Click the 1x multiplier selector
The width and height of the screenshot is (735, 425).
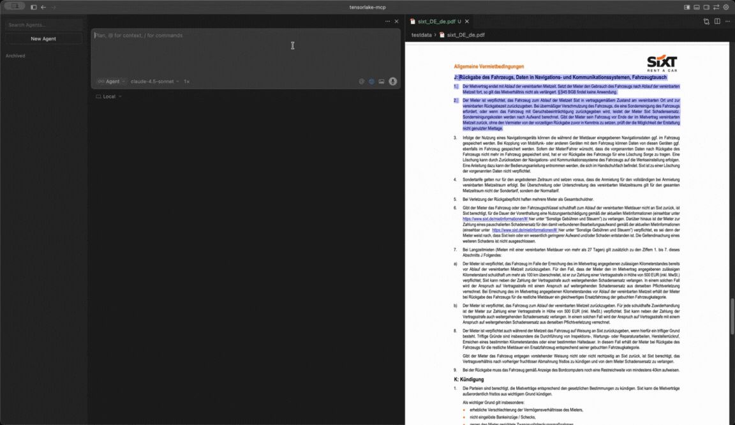pos(186,81)
